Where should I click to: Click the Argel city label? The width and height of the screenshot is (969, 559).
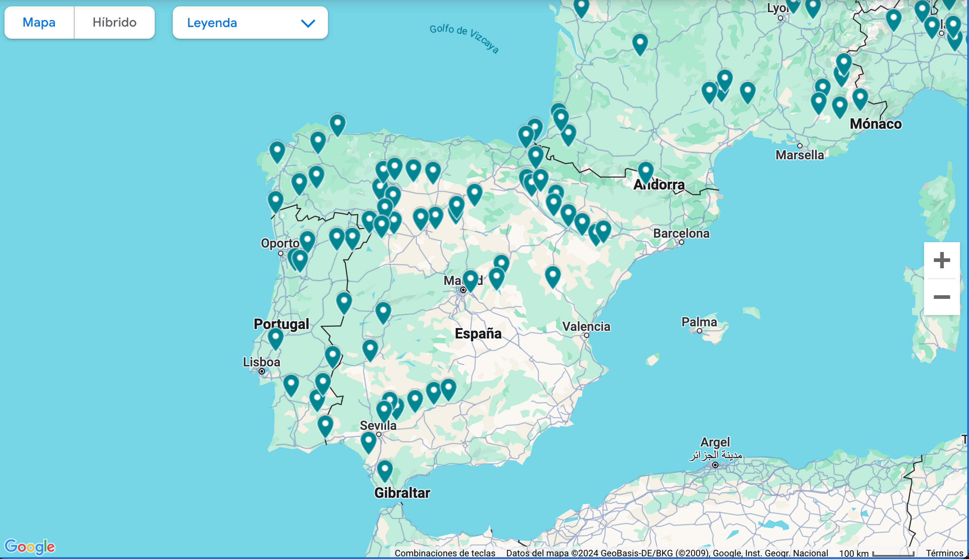[x=715, y=442]
